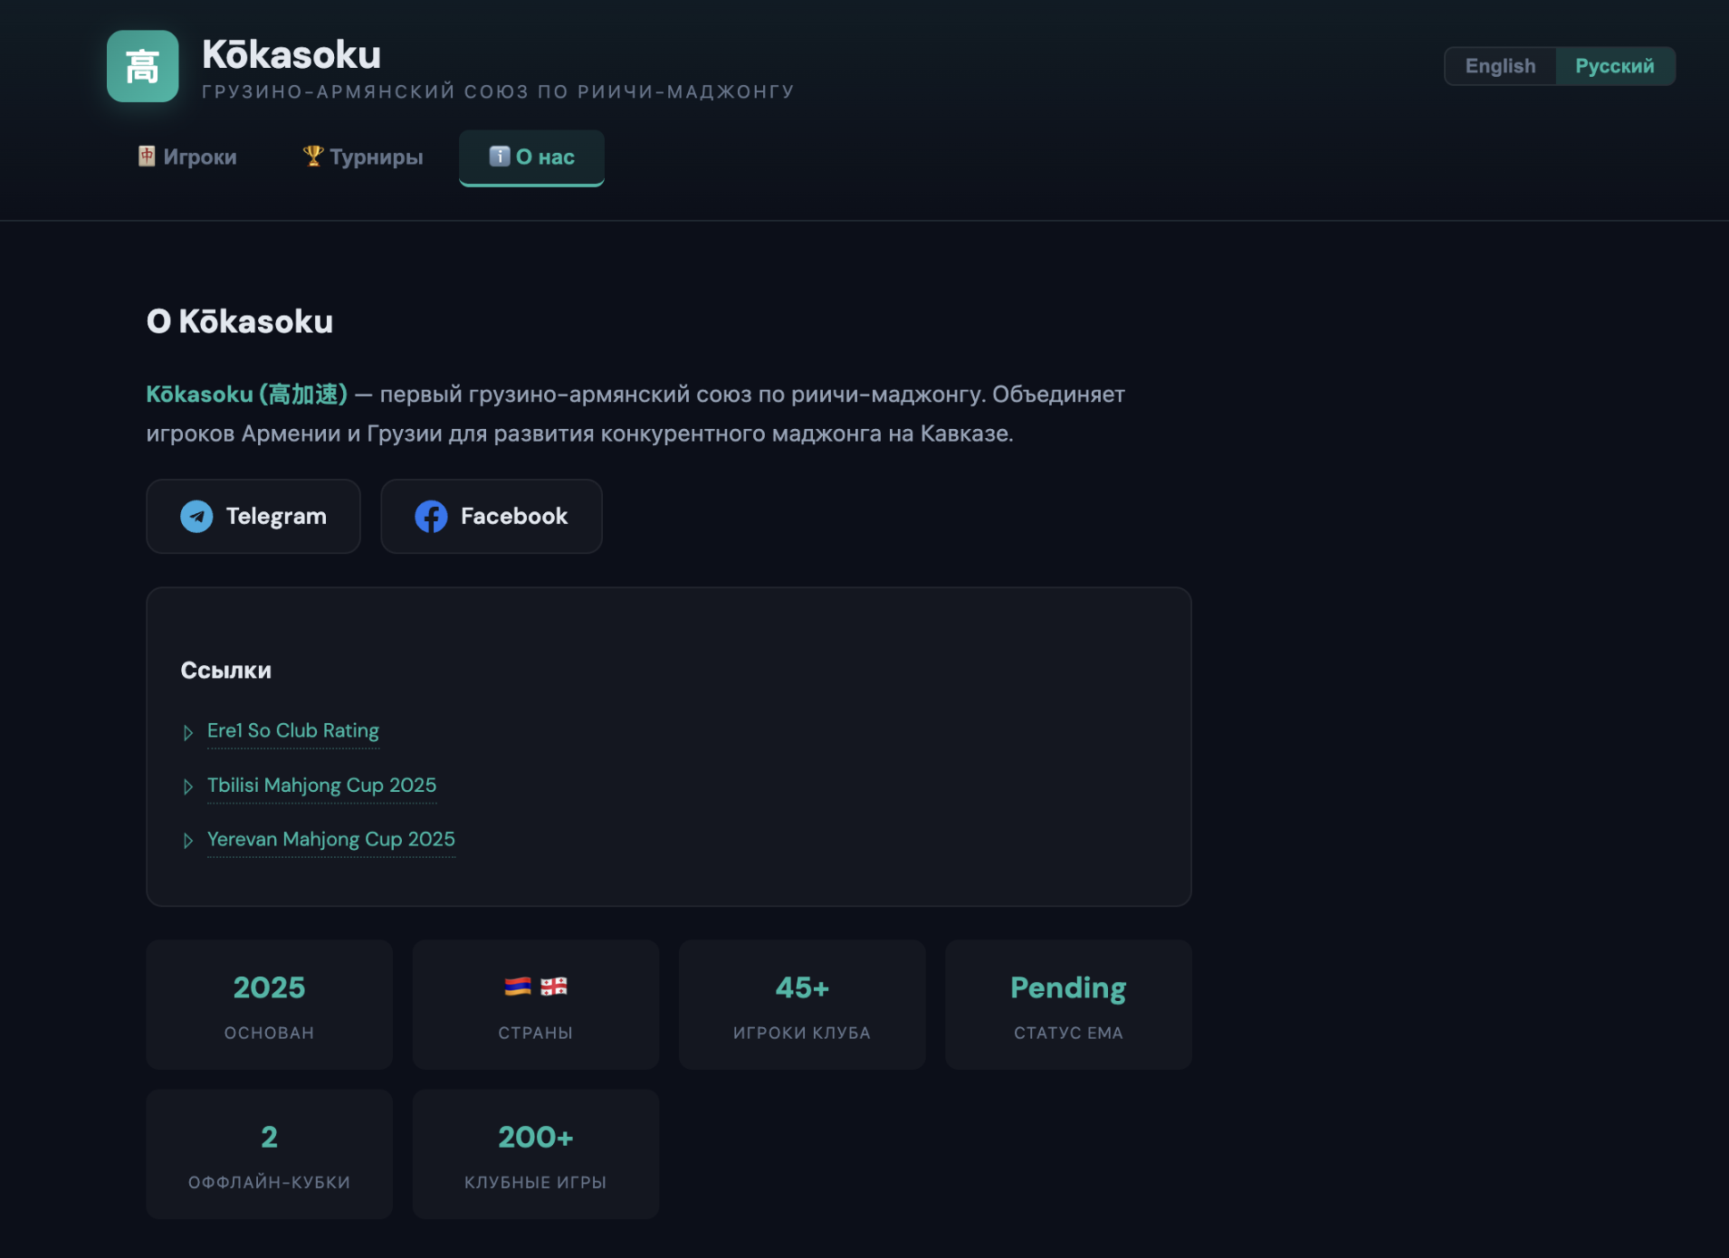The height and width of the screenshot is (1258, 1729).
Task: Open the Турниры tab
Action: tap(363, 157)
